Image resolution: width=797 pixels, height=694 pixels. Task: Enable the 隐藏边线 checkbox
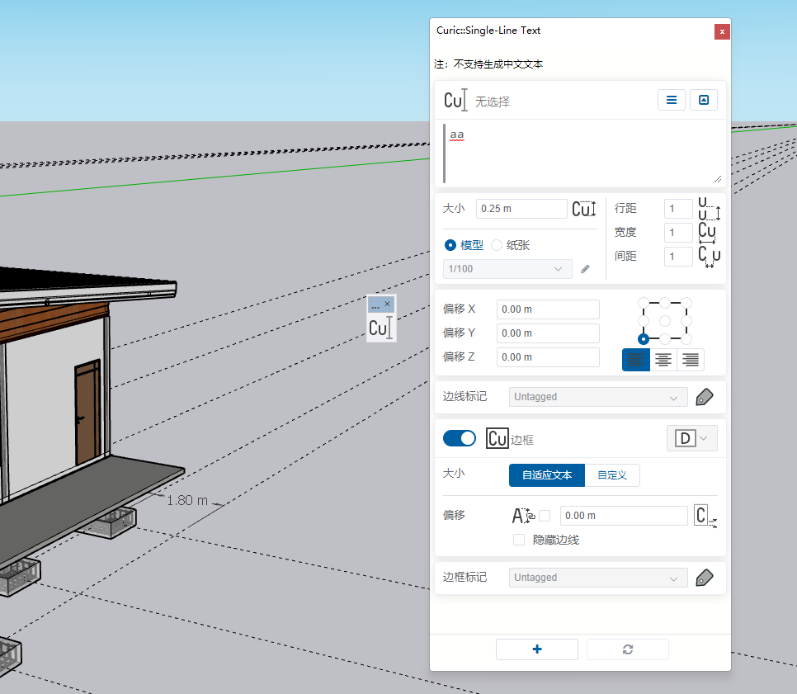point(519,540)
